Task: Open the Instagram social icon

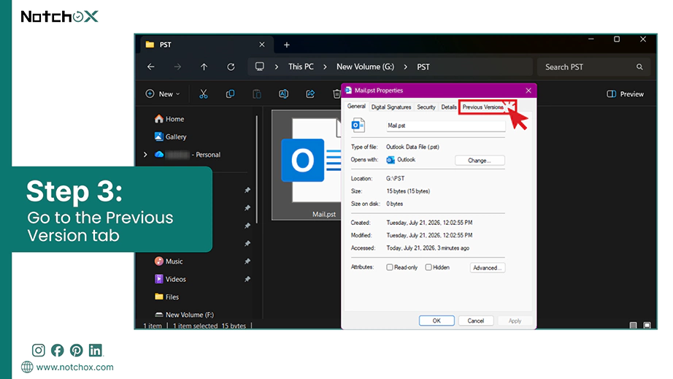Action: 38,351
